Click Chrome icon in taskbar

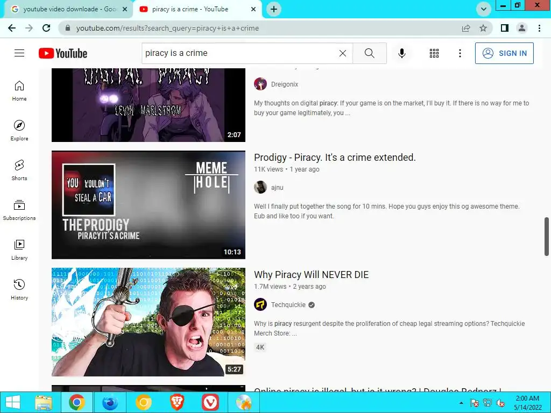coord(77,402)
